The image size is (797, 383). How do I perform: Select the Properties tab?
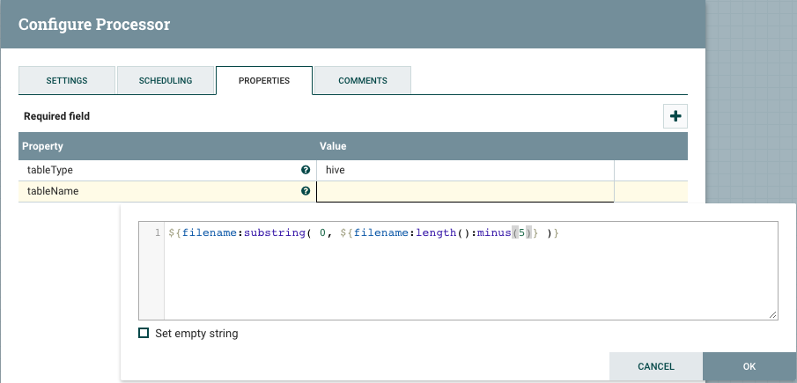pos(264,81)
